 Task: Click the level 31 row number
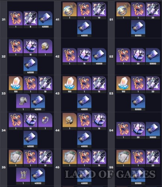pyautogui.click(x=4, y=19)
